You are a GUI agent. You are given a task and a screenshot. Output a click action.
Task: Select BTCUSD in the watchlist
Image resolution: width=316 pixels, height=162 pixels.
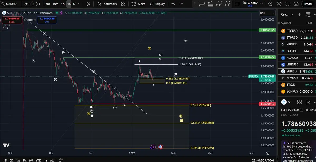(297, 31)
